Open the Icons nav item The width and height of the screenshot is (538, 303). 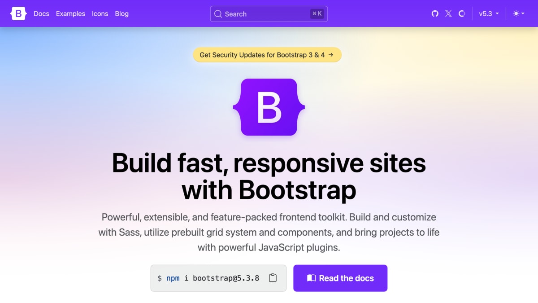[x=100, y=13]
